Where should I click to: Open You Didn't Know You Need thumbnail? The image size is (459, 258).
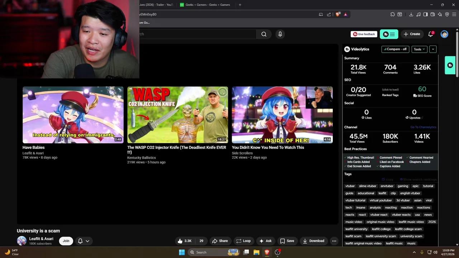[282, 115]
